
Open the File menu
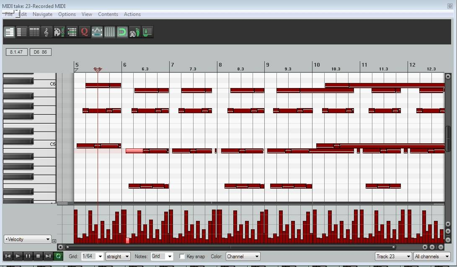[9, 14]
